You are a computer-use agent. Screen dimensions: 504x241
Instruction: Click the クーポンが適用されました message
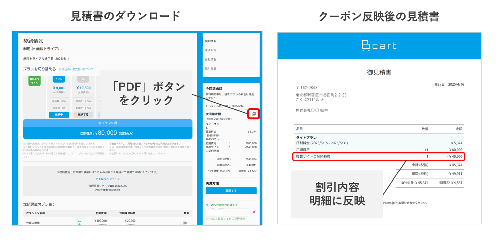click(222, 205)
